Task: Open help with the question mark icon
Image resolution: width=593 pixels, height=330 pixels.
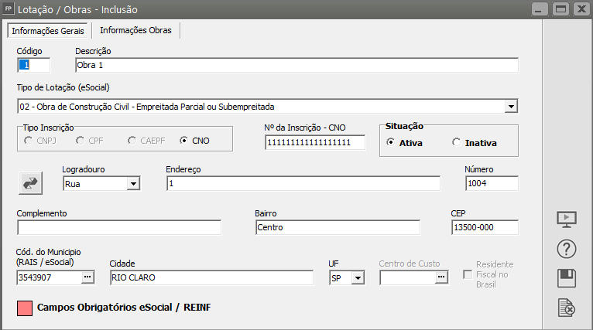Action: [567, 250]
